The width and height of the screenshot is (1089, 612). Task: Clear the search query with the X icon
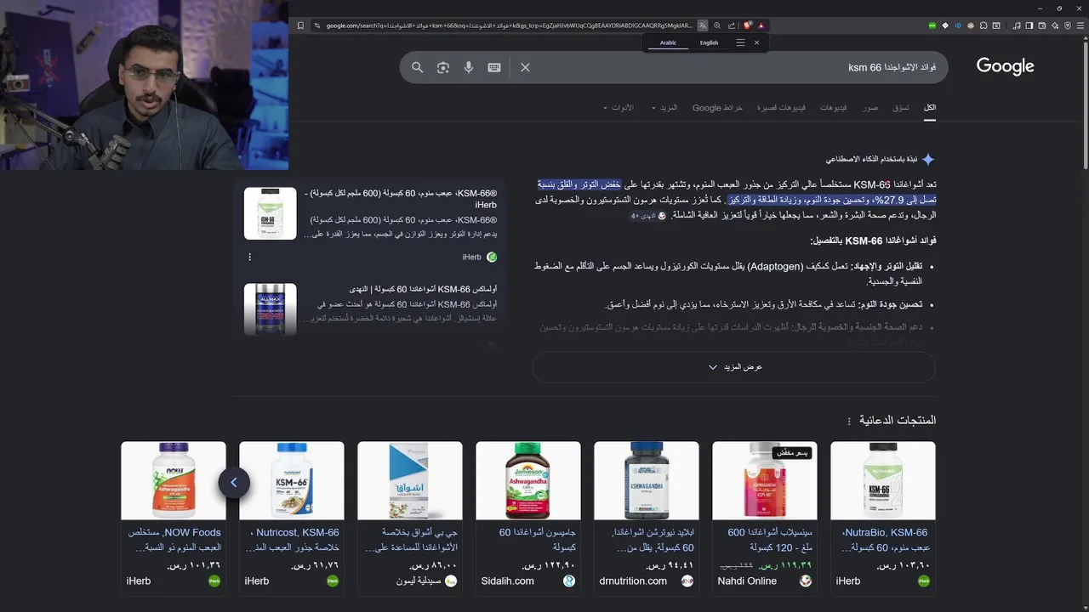(525, 67)
